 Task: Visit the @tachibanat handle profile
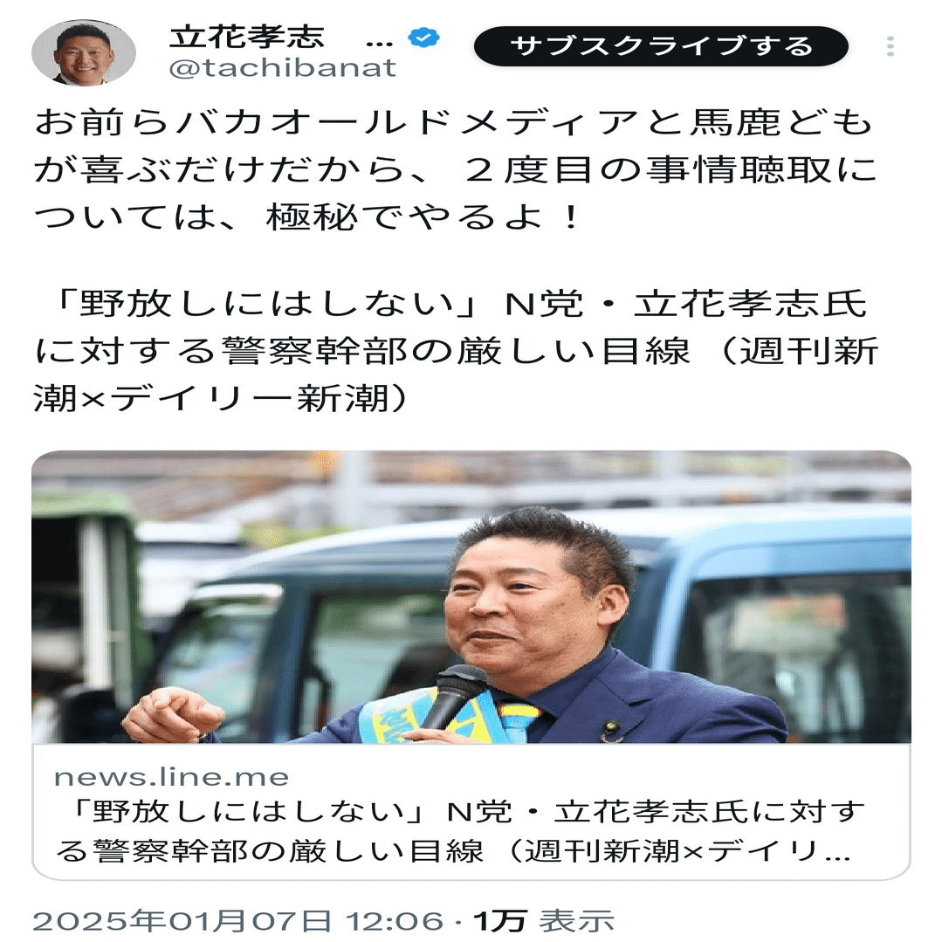(x=283, y=68)
